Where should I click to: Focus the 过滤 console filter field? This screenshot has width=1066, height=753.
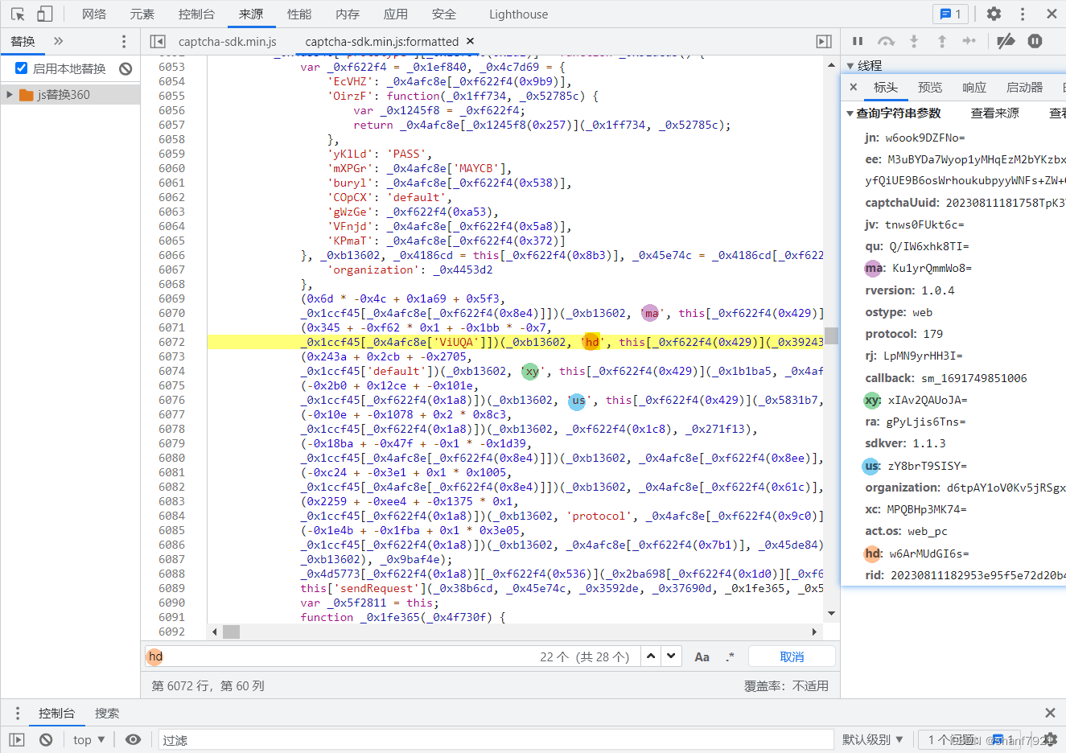point(496,740)
